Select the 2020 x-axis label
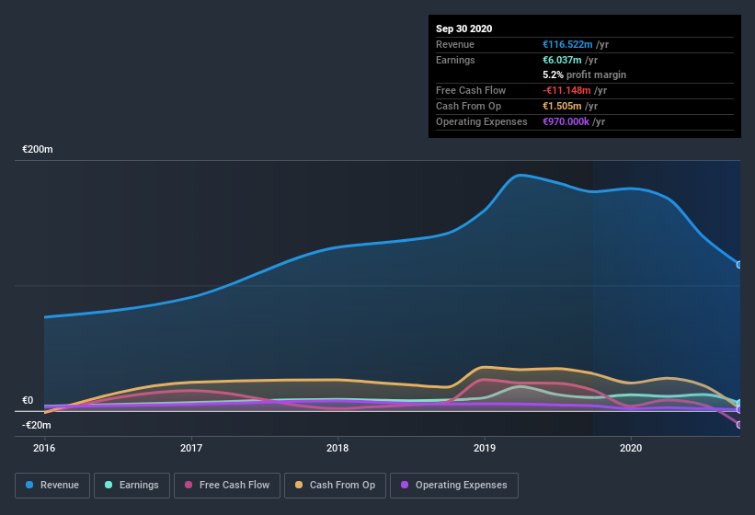Screen dimensions: 755x515 (631, 448)
